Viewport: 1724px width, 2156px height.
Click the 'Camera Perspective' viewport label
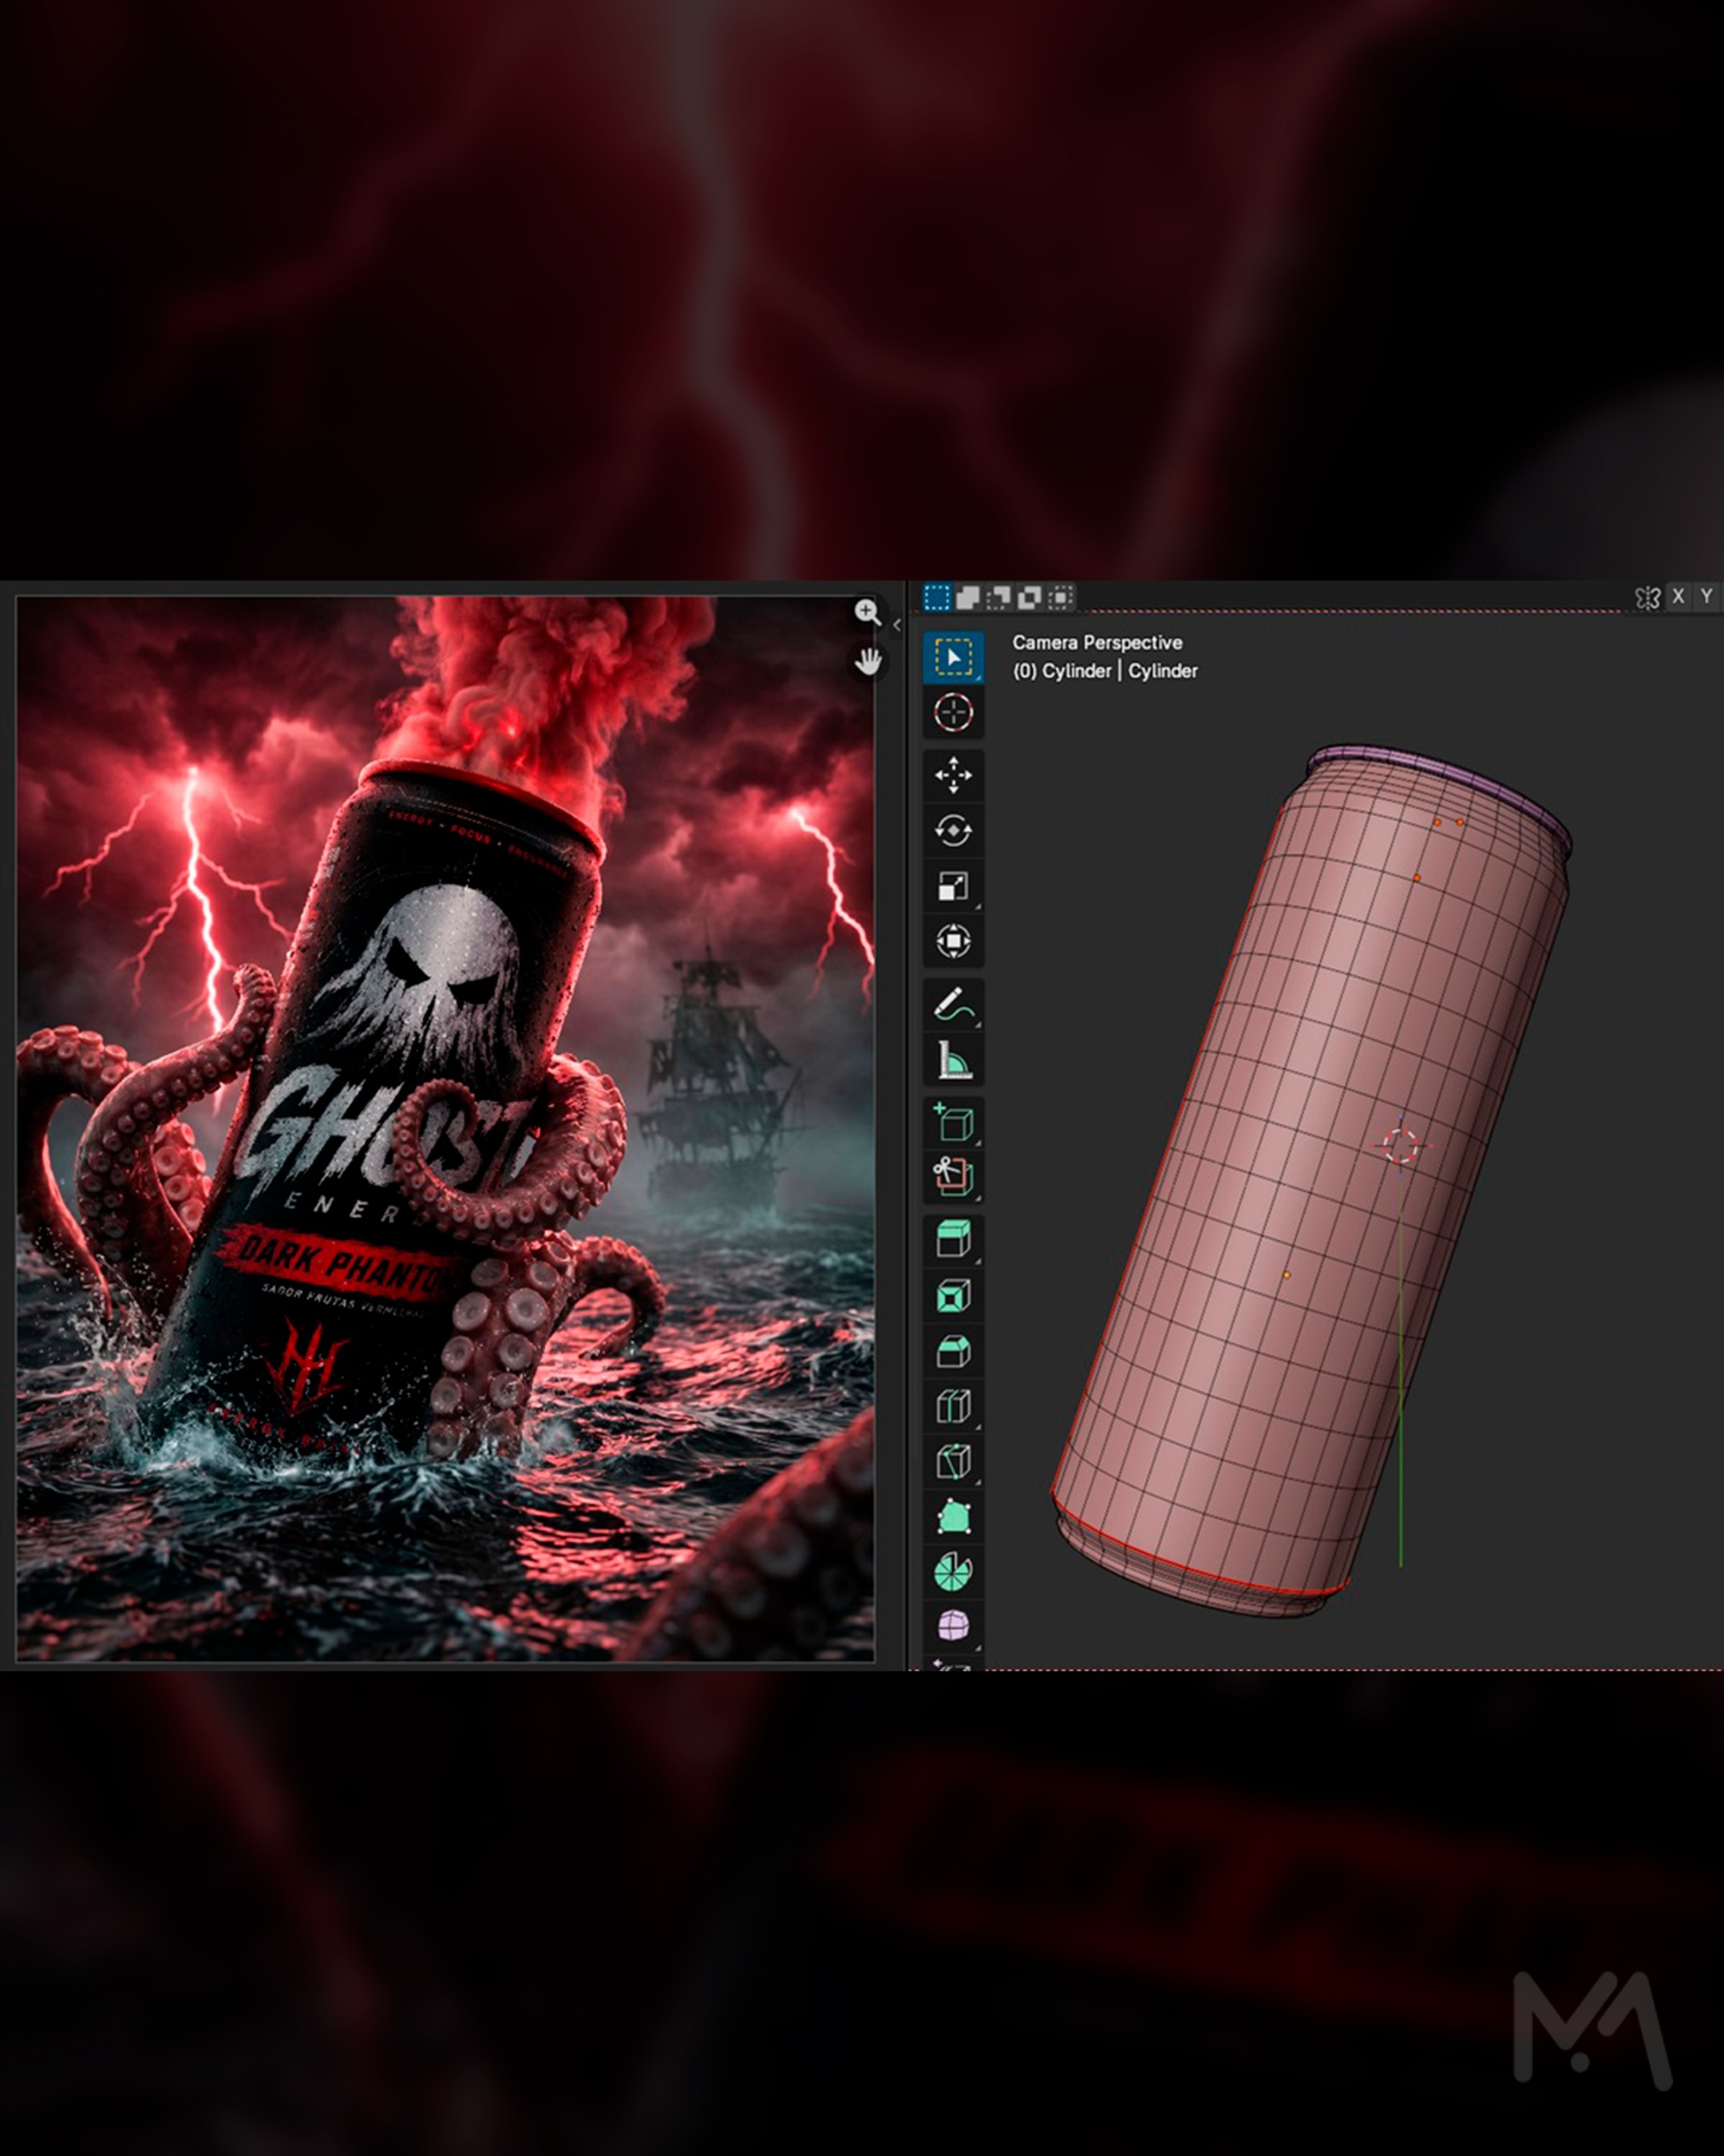[x=1097, y=643]
